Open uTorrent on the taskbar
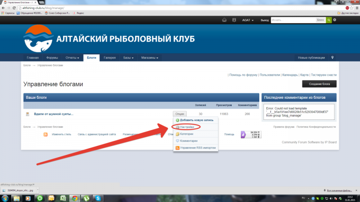Image resolution: width=360 pixels, height=202 pixels. [86, 198]
